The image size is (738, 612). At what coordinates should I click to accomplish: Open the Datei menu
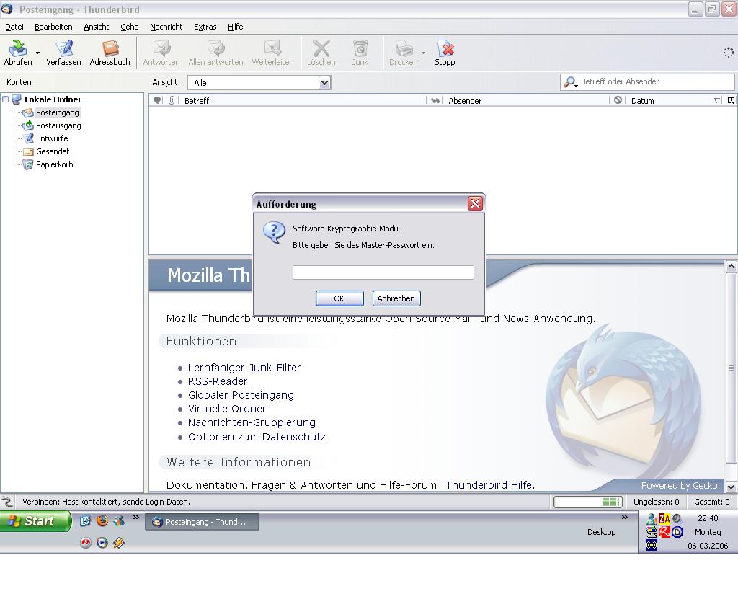tap(14, 27)
